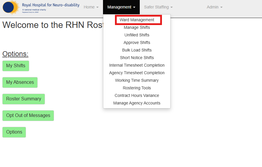Screen dimensions: 262x167
Task: Expand the Safer Staffing dropdown
Action: click(x=158, y=7)
